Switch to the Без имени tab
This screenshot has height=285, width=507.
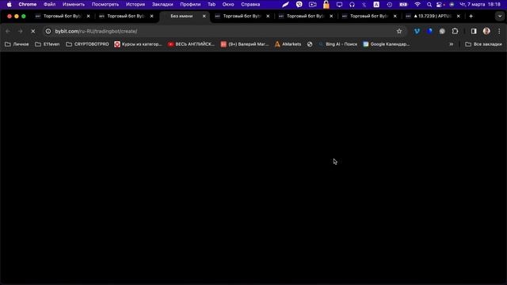(x=181, y=16)
